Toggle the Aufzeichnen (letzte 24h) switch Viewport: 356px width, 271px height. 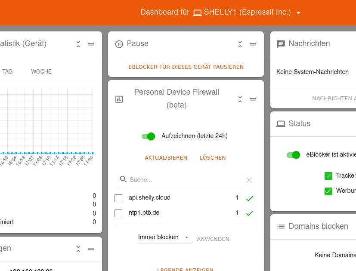148,136
